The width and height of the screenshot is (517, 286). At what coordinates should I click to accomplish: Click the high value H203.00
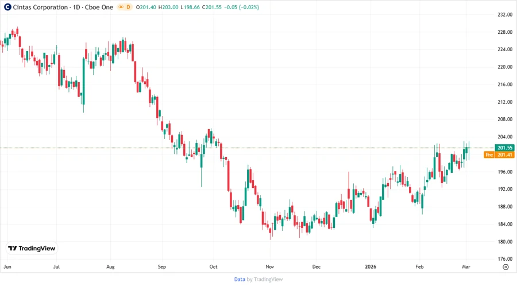tap(168, 7)
